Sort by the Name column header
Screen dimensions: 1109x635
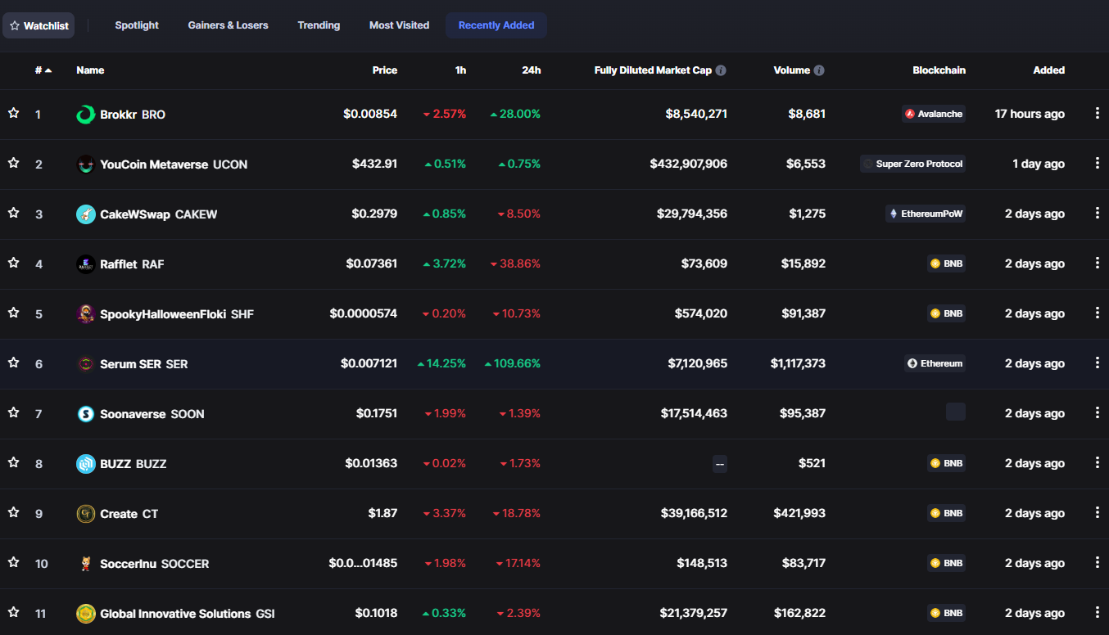coord(90,70)
